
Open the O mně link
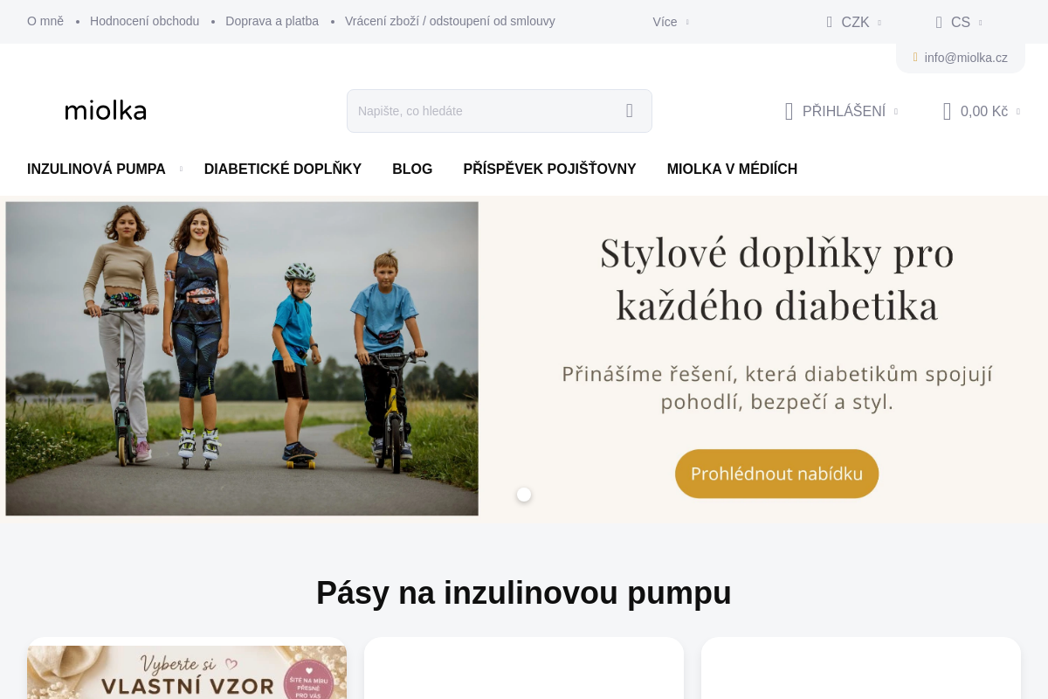point(45,21)
